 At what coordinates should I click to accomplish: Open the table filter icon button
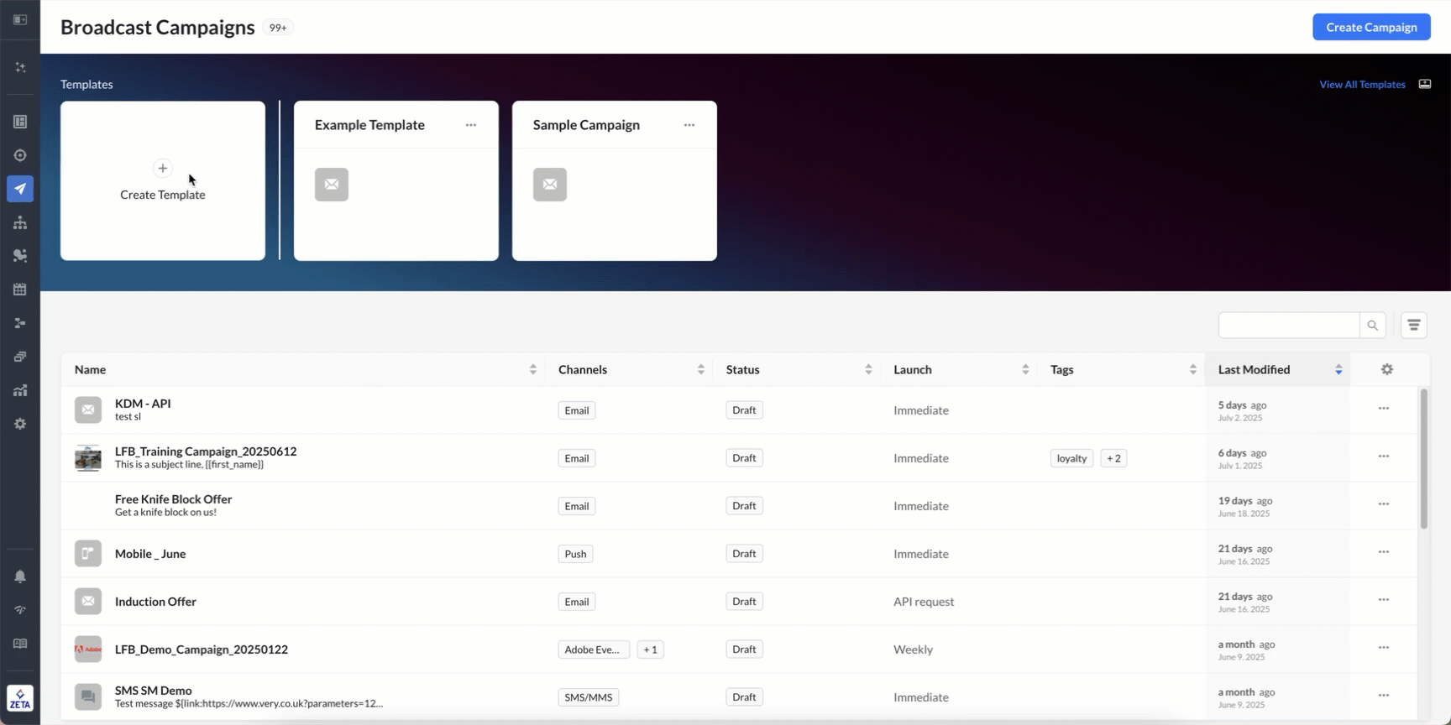tap(1413, 326)
